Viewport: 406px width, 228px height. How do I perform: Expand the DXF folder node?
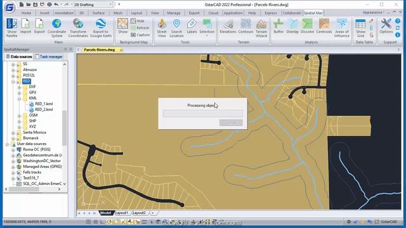click(19, 87)
